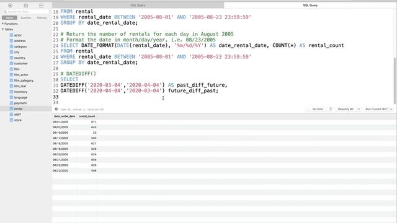Open the Beautify options arrow
Screen dimensions: 397x223
pos(359,109)
